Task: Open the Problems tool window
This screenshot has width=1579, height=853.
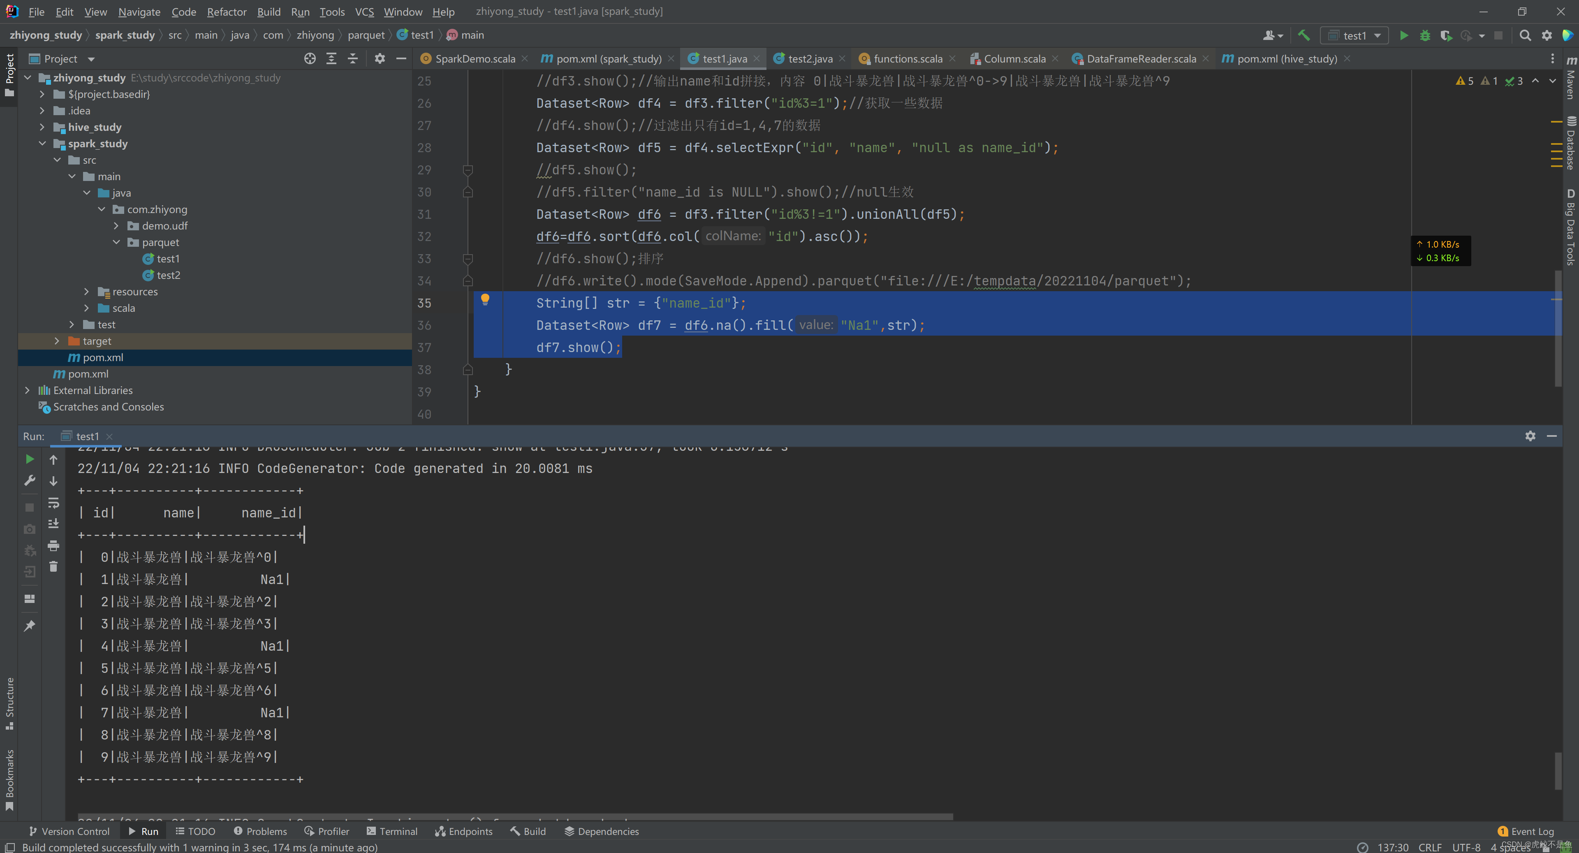Action: click(x=261, y=832)
